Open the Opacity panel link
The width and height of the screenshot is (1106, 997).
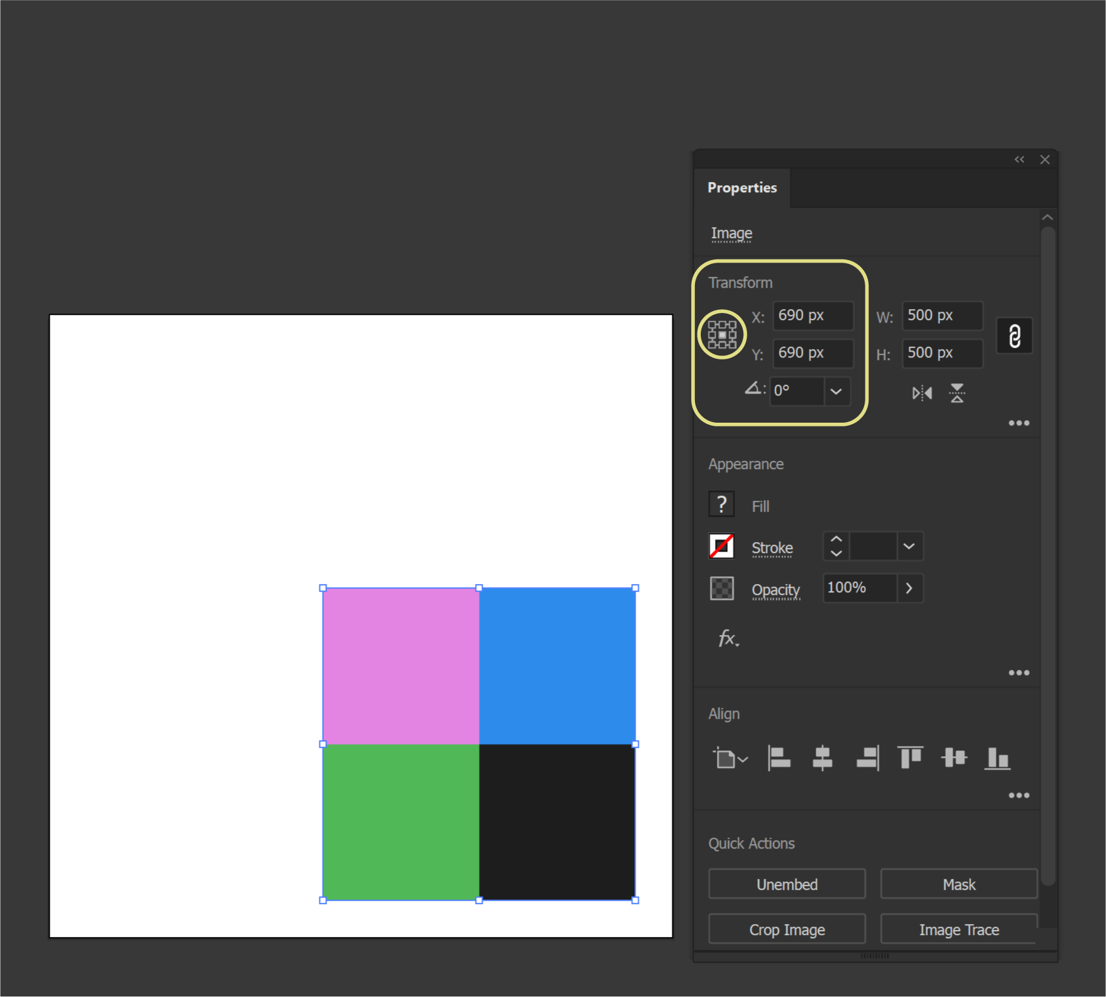pyautogui.click(x=776, y=590)
